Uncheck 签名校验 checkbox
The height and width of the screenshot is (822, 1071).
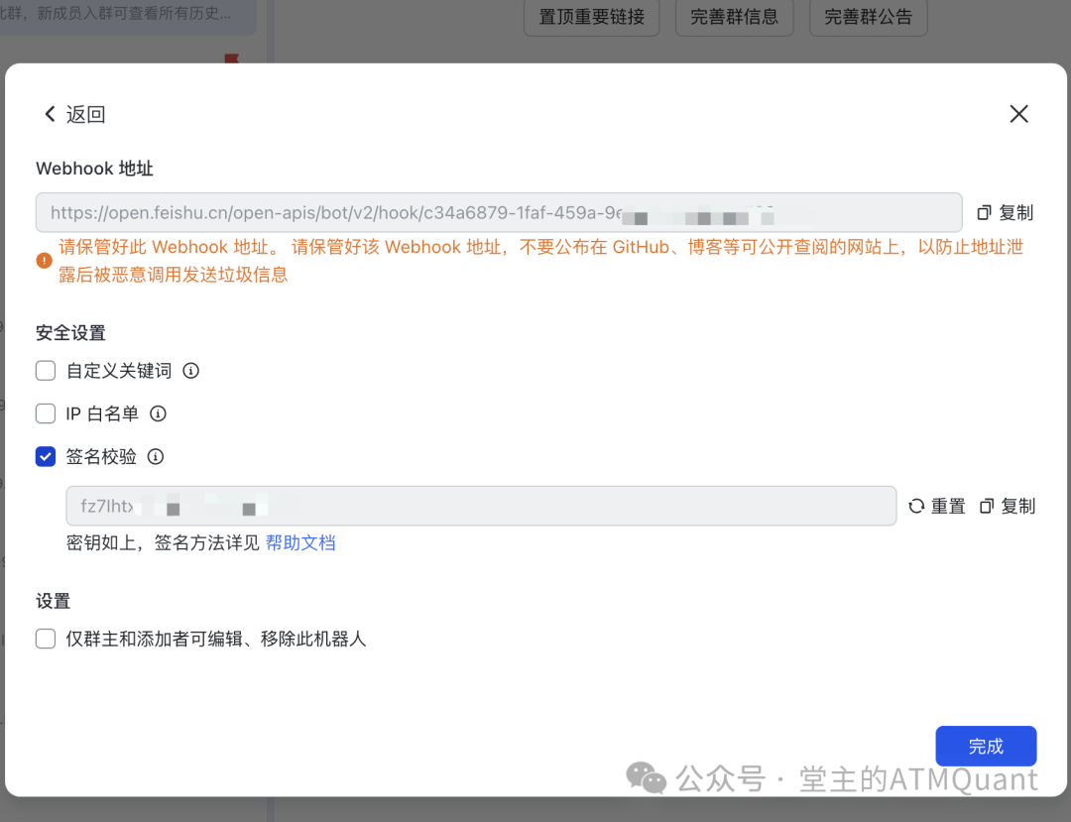click(46, 457)
